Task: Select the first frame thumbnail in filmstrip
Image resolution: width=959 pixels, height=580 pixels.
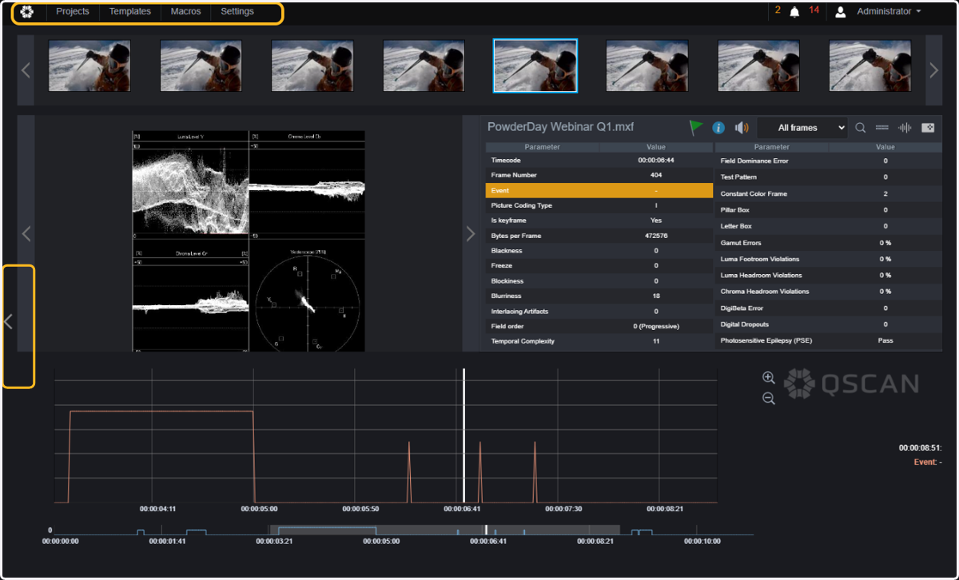Action: (x=90, y=66)
